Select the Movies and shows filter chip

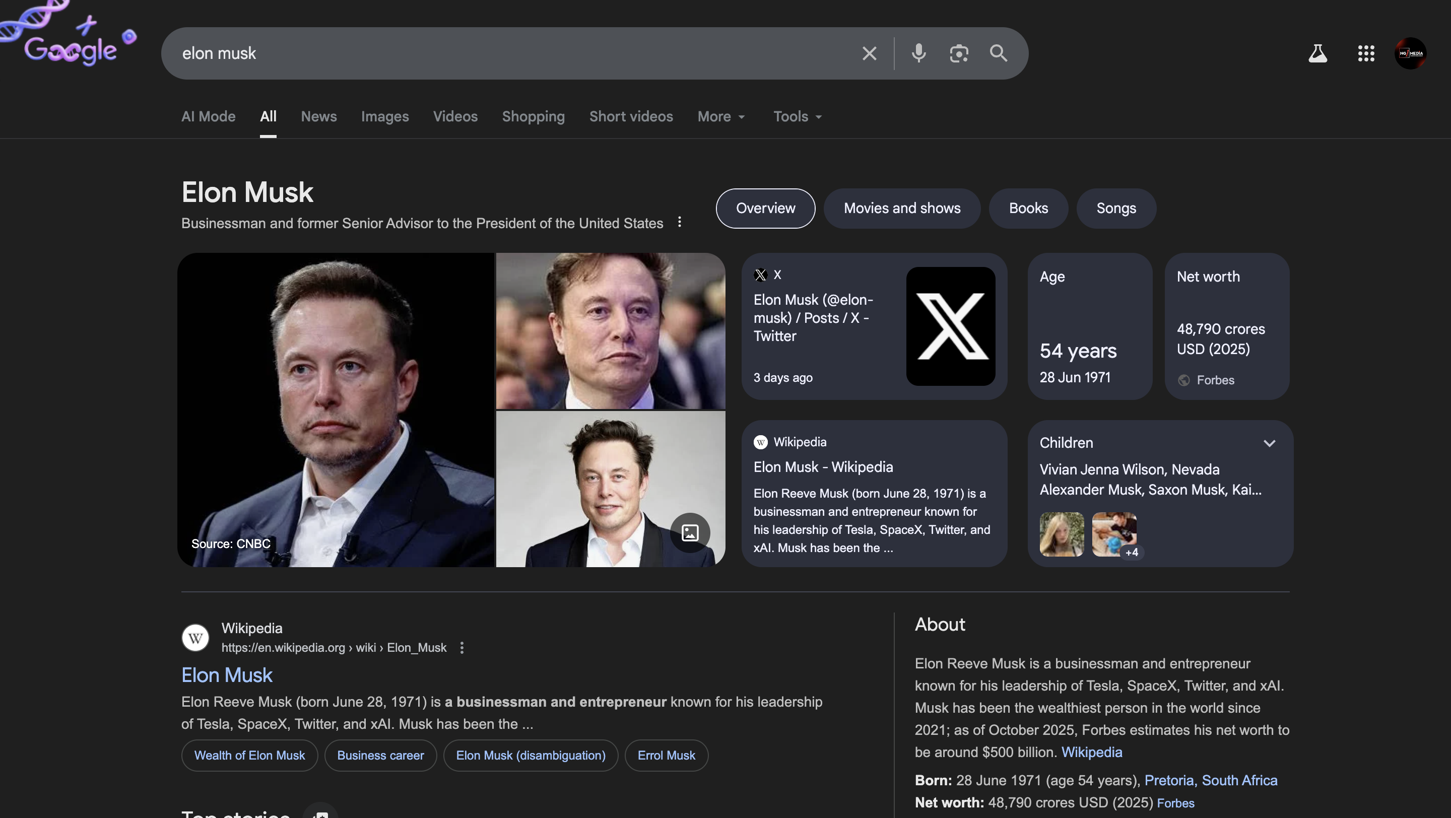(901, 209)
